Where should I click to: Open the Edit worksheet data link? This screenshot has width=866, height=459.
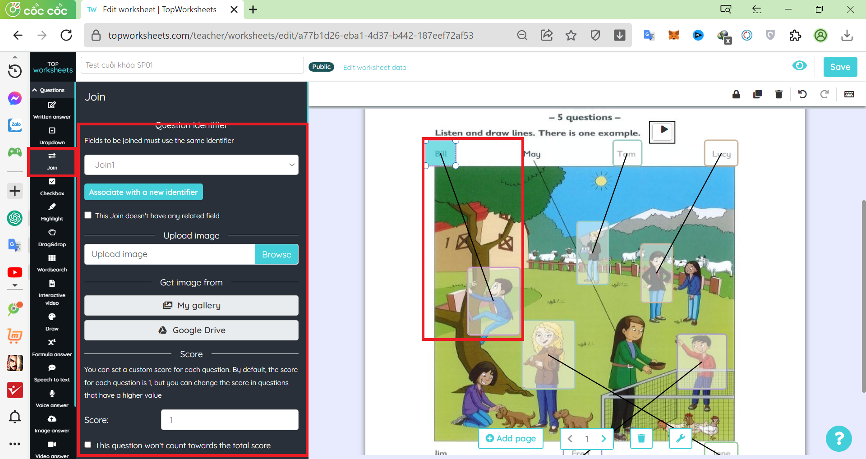coord(374,68)
